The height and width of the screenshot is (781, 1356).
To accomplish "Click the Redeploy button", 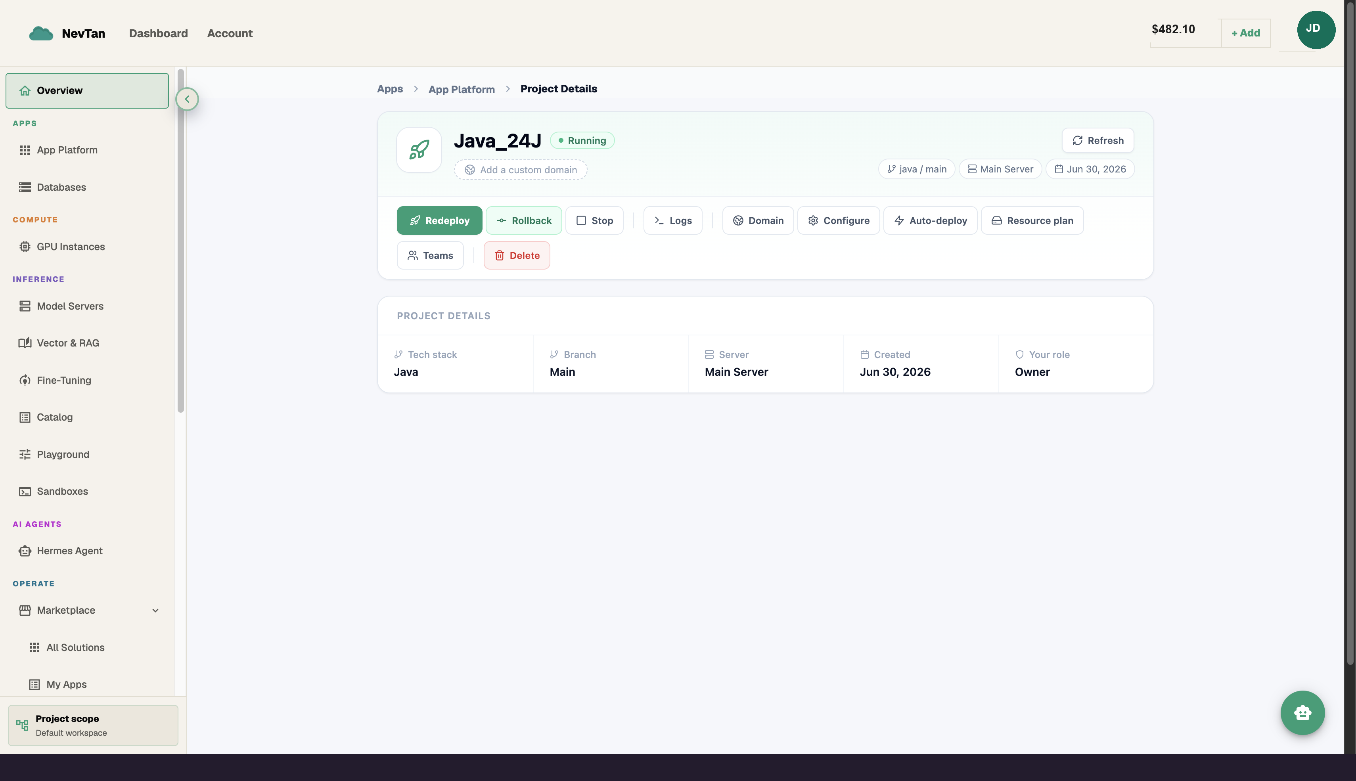I will (x=439, y=220).
